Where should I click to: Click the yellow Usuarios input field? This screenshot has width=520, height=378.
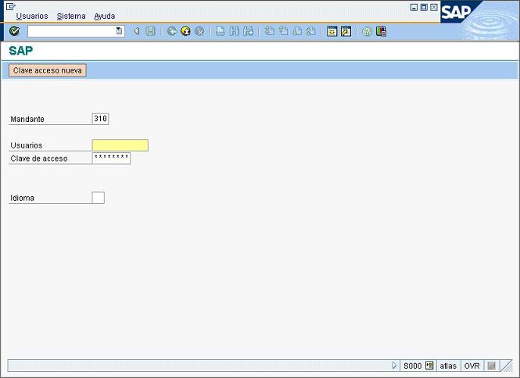coord(120,145)
